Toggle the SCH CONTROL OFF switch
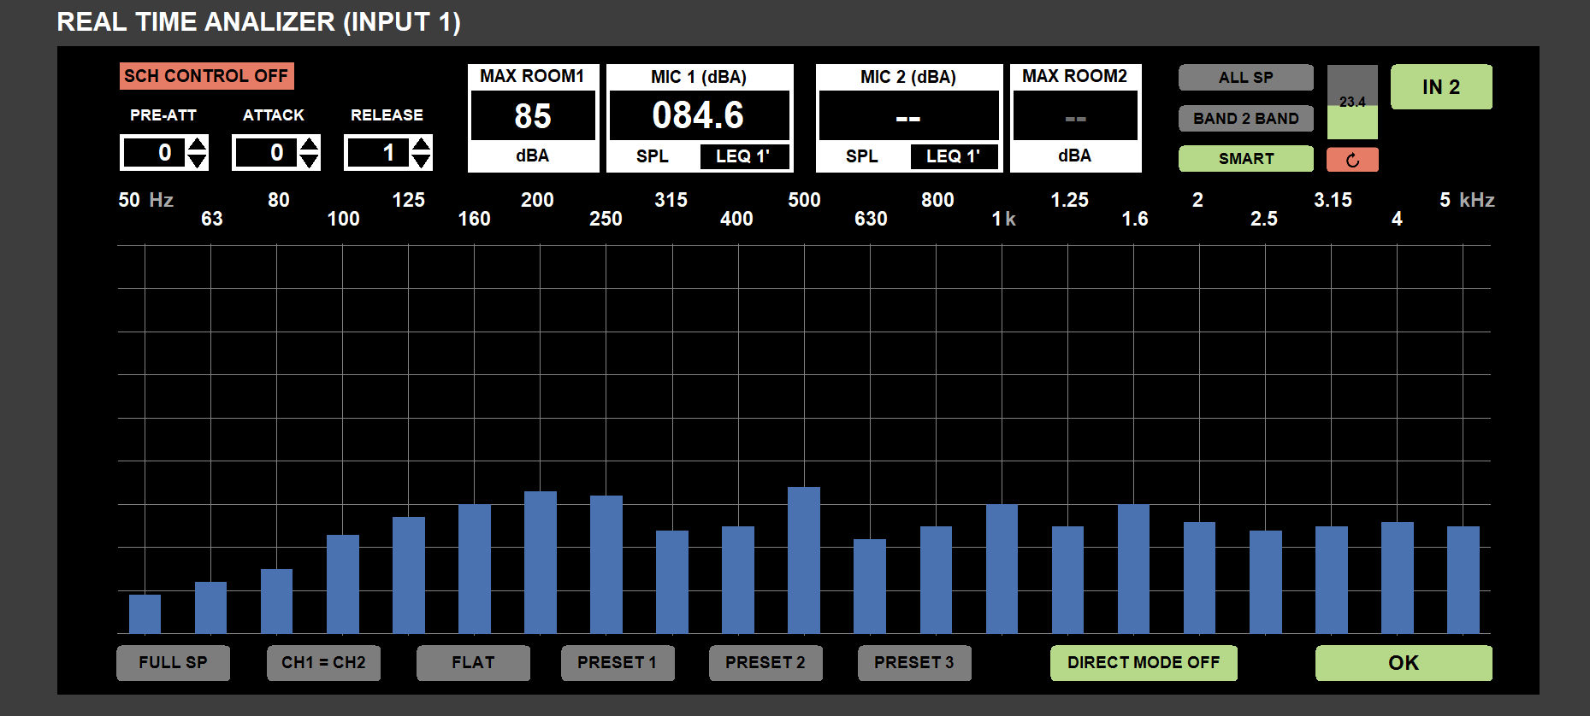 coord(206,76)
